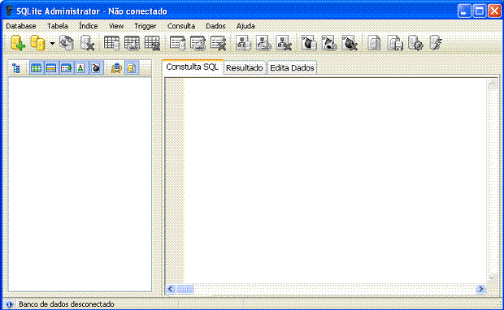
Task: Create a new database with the yellow plus icon
Action: click(x=18, y=43)
